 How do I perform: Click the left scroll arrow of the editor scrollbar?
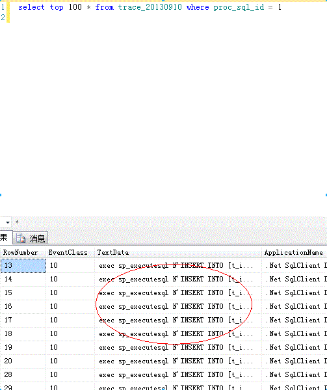point(17,222)
